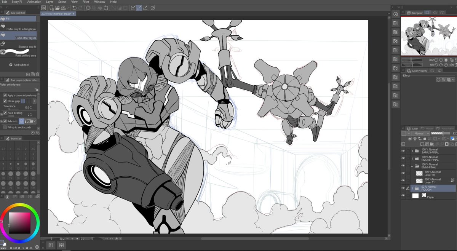
Task: Click Tone effect icon in Layer Property
Action: (443, 80)
